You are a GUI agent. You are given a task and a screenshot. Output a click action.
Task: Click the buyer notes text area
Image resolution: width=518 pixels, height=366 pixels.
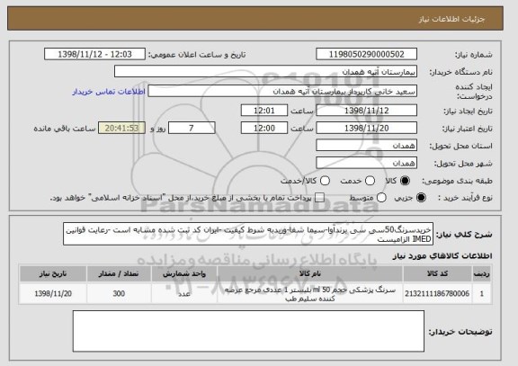pyautogui.click(x=248, y=331)
